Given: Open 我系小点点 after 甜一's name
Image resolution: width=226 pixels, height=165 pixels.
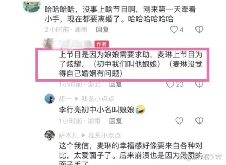Looking at the screenshot, I should point(98,99).
